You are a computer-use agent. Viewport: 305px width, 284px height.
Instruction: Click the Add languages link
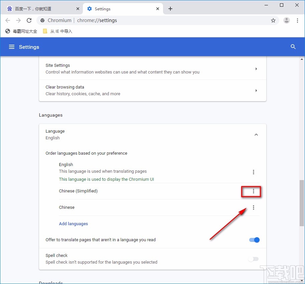pyautogui.click(x=73, y=224)
